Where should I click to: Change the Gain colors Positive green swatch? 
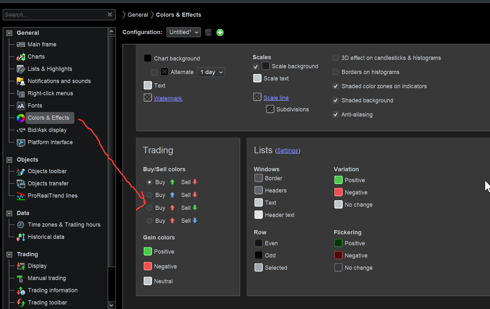(x=148, y=251)
